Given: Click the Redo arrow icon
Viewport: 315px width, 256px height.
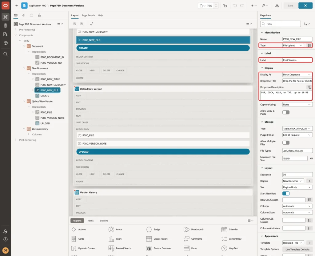Looking at the screenshot, I should pyautogui.click(x=242, y=6).
